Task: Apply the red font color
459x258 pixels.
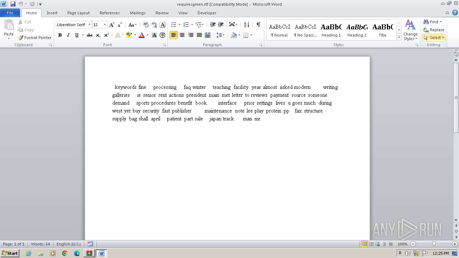Action: [142, 35]
